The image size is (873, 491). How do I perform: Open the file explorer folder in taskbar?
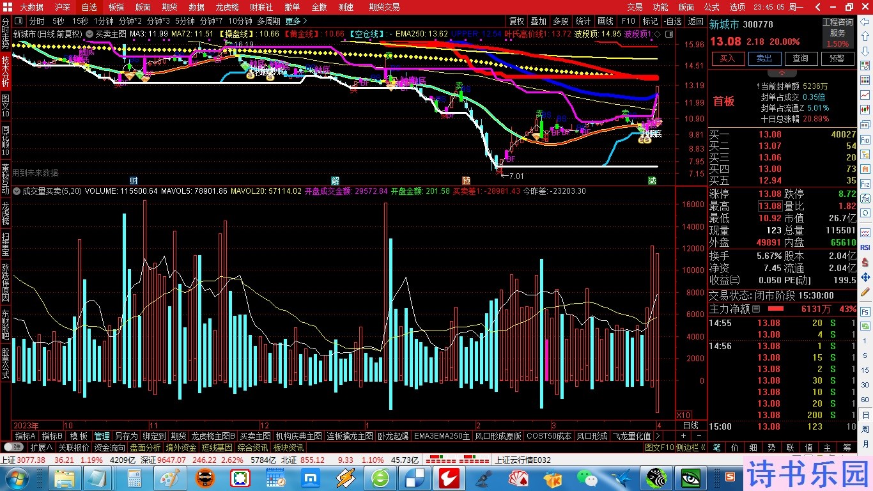(65, 478)
